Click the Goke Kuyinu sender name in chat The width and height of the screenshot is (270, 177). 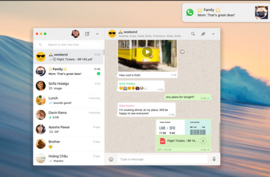(127, 106)
